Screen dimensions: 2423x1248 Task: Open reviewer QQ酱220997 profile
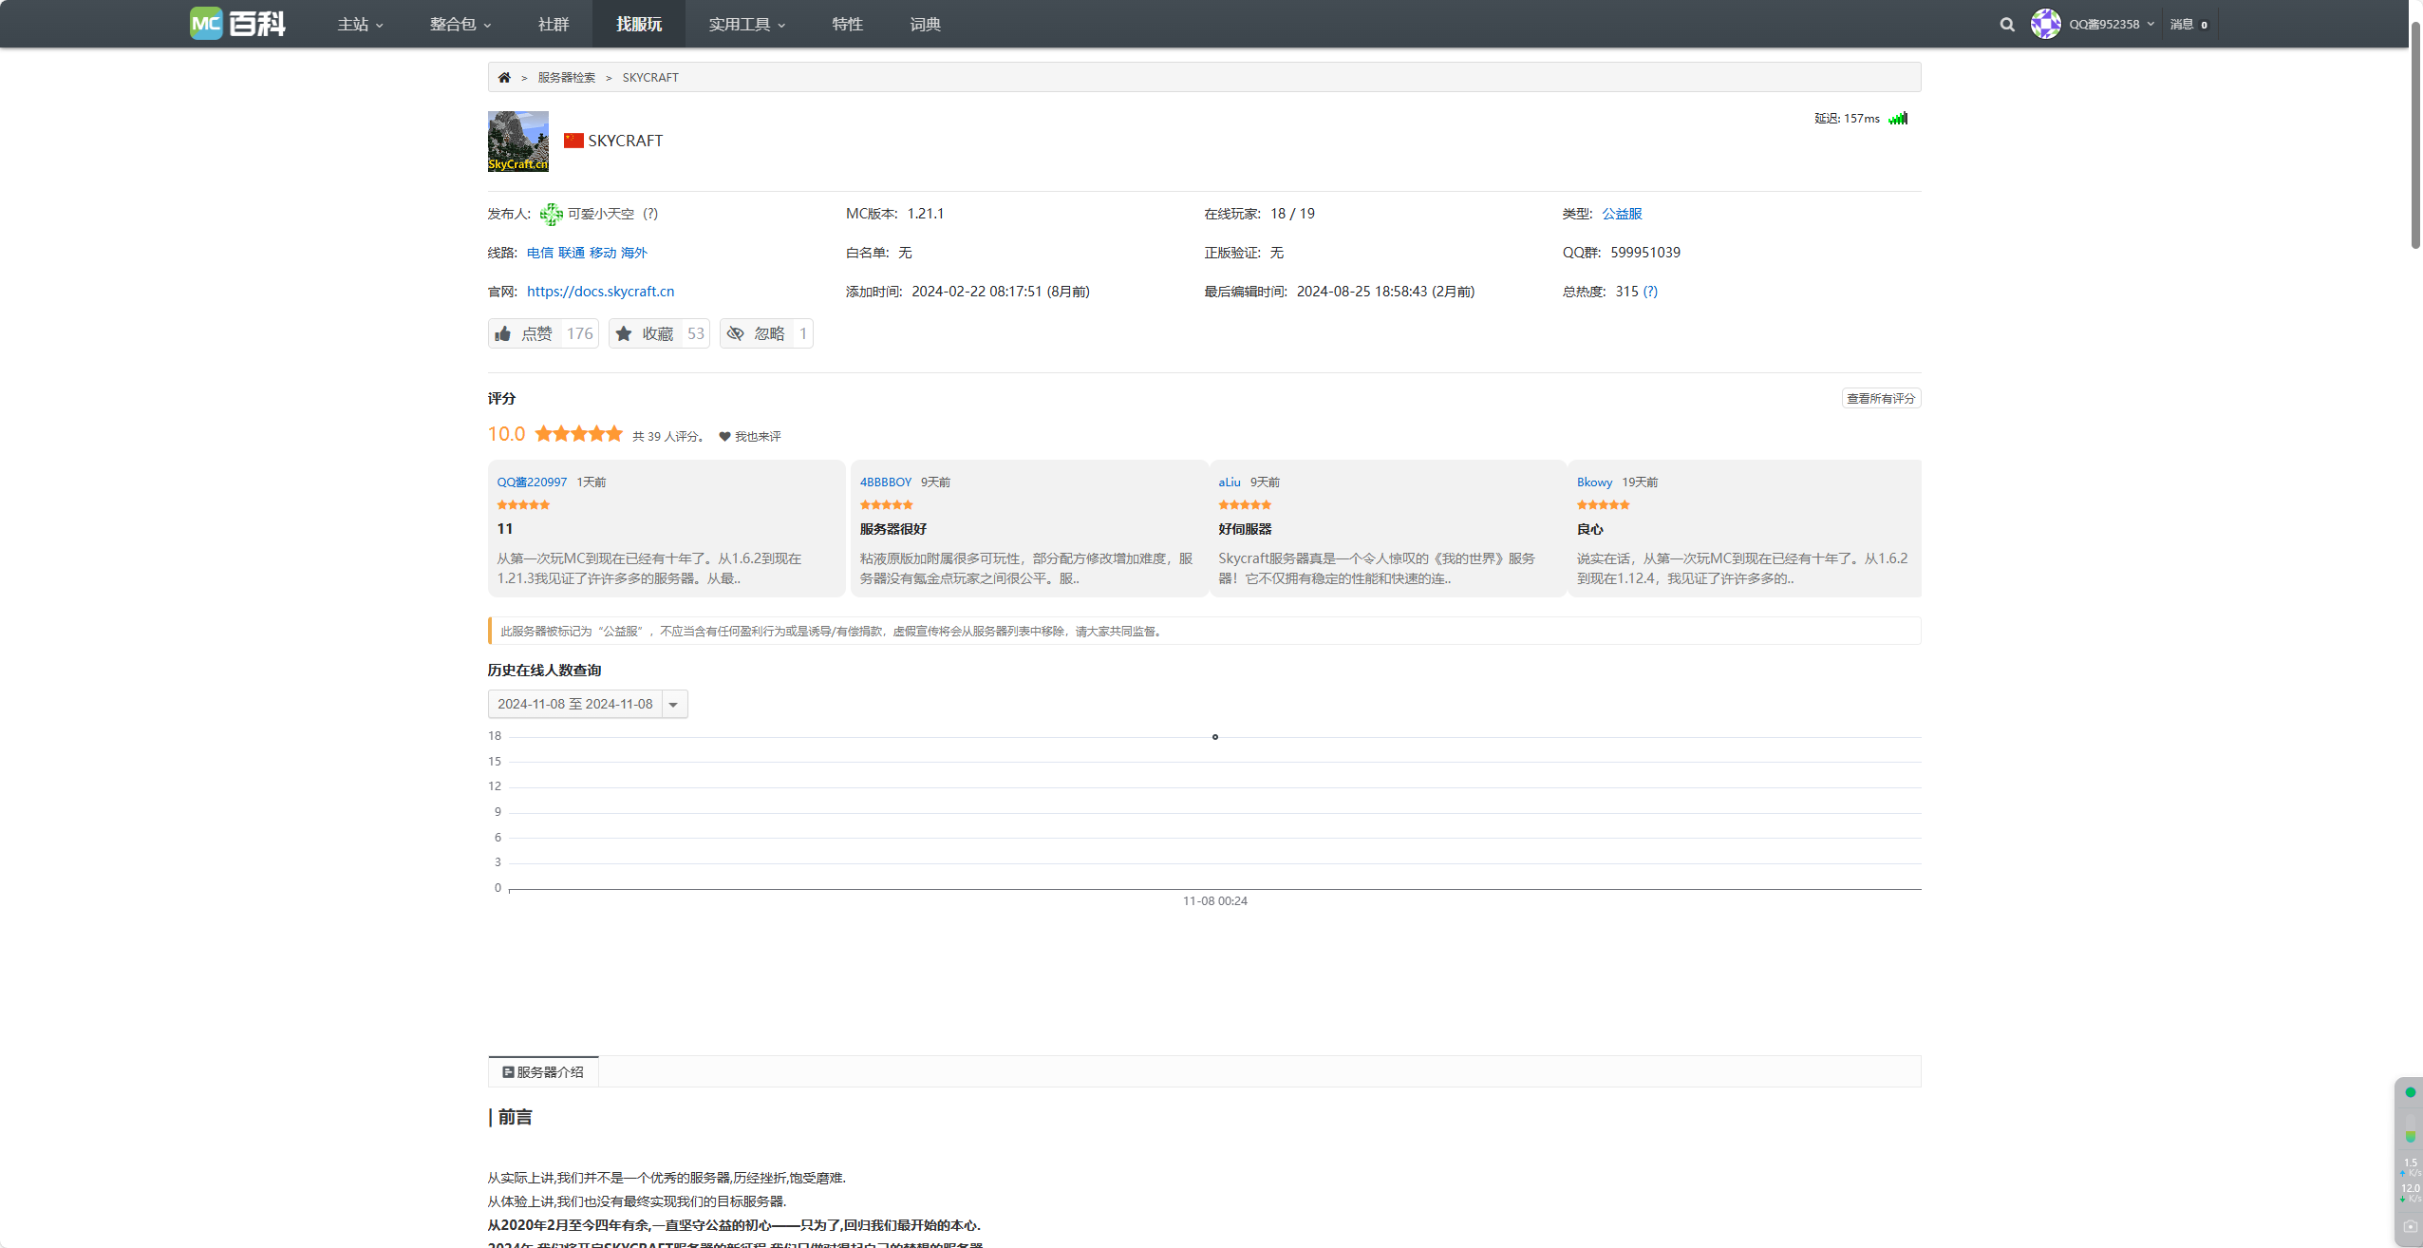pos(532,482)
